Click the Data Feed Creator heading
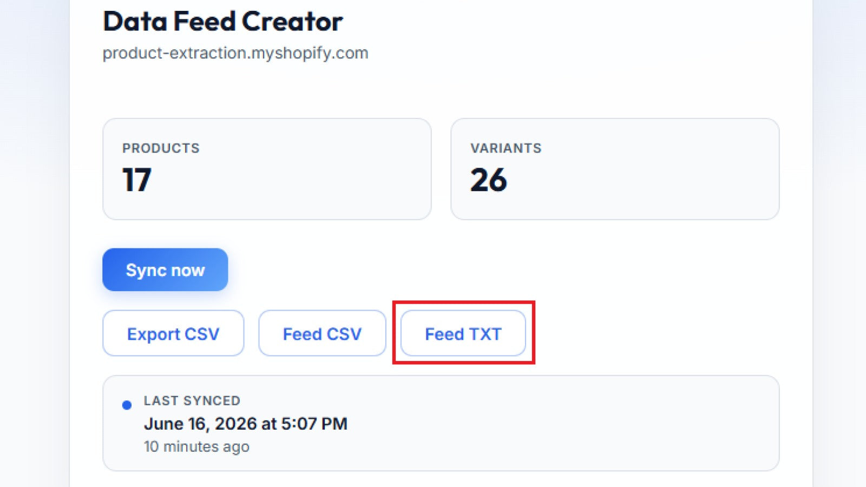 coord(222,22)
